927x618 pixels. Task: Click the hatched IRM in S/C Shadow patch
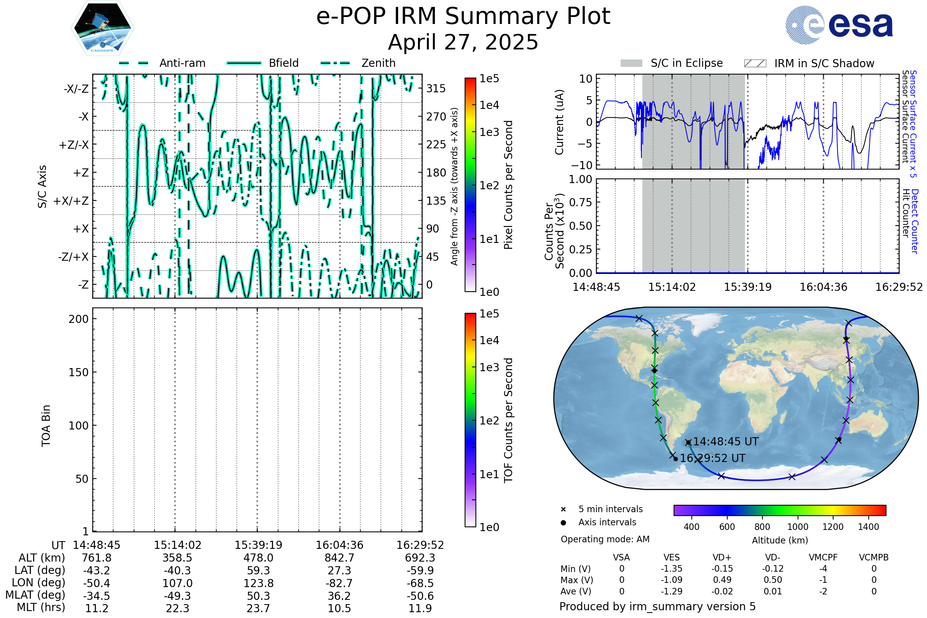pyautogui.click(x=755, y=63)
